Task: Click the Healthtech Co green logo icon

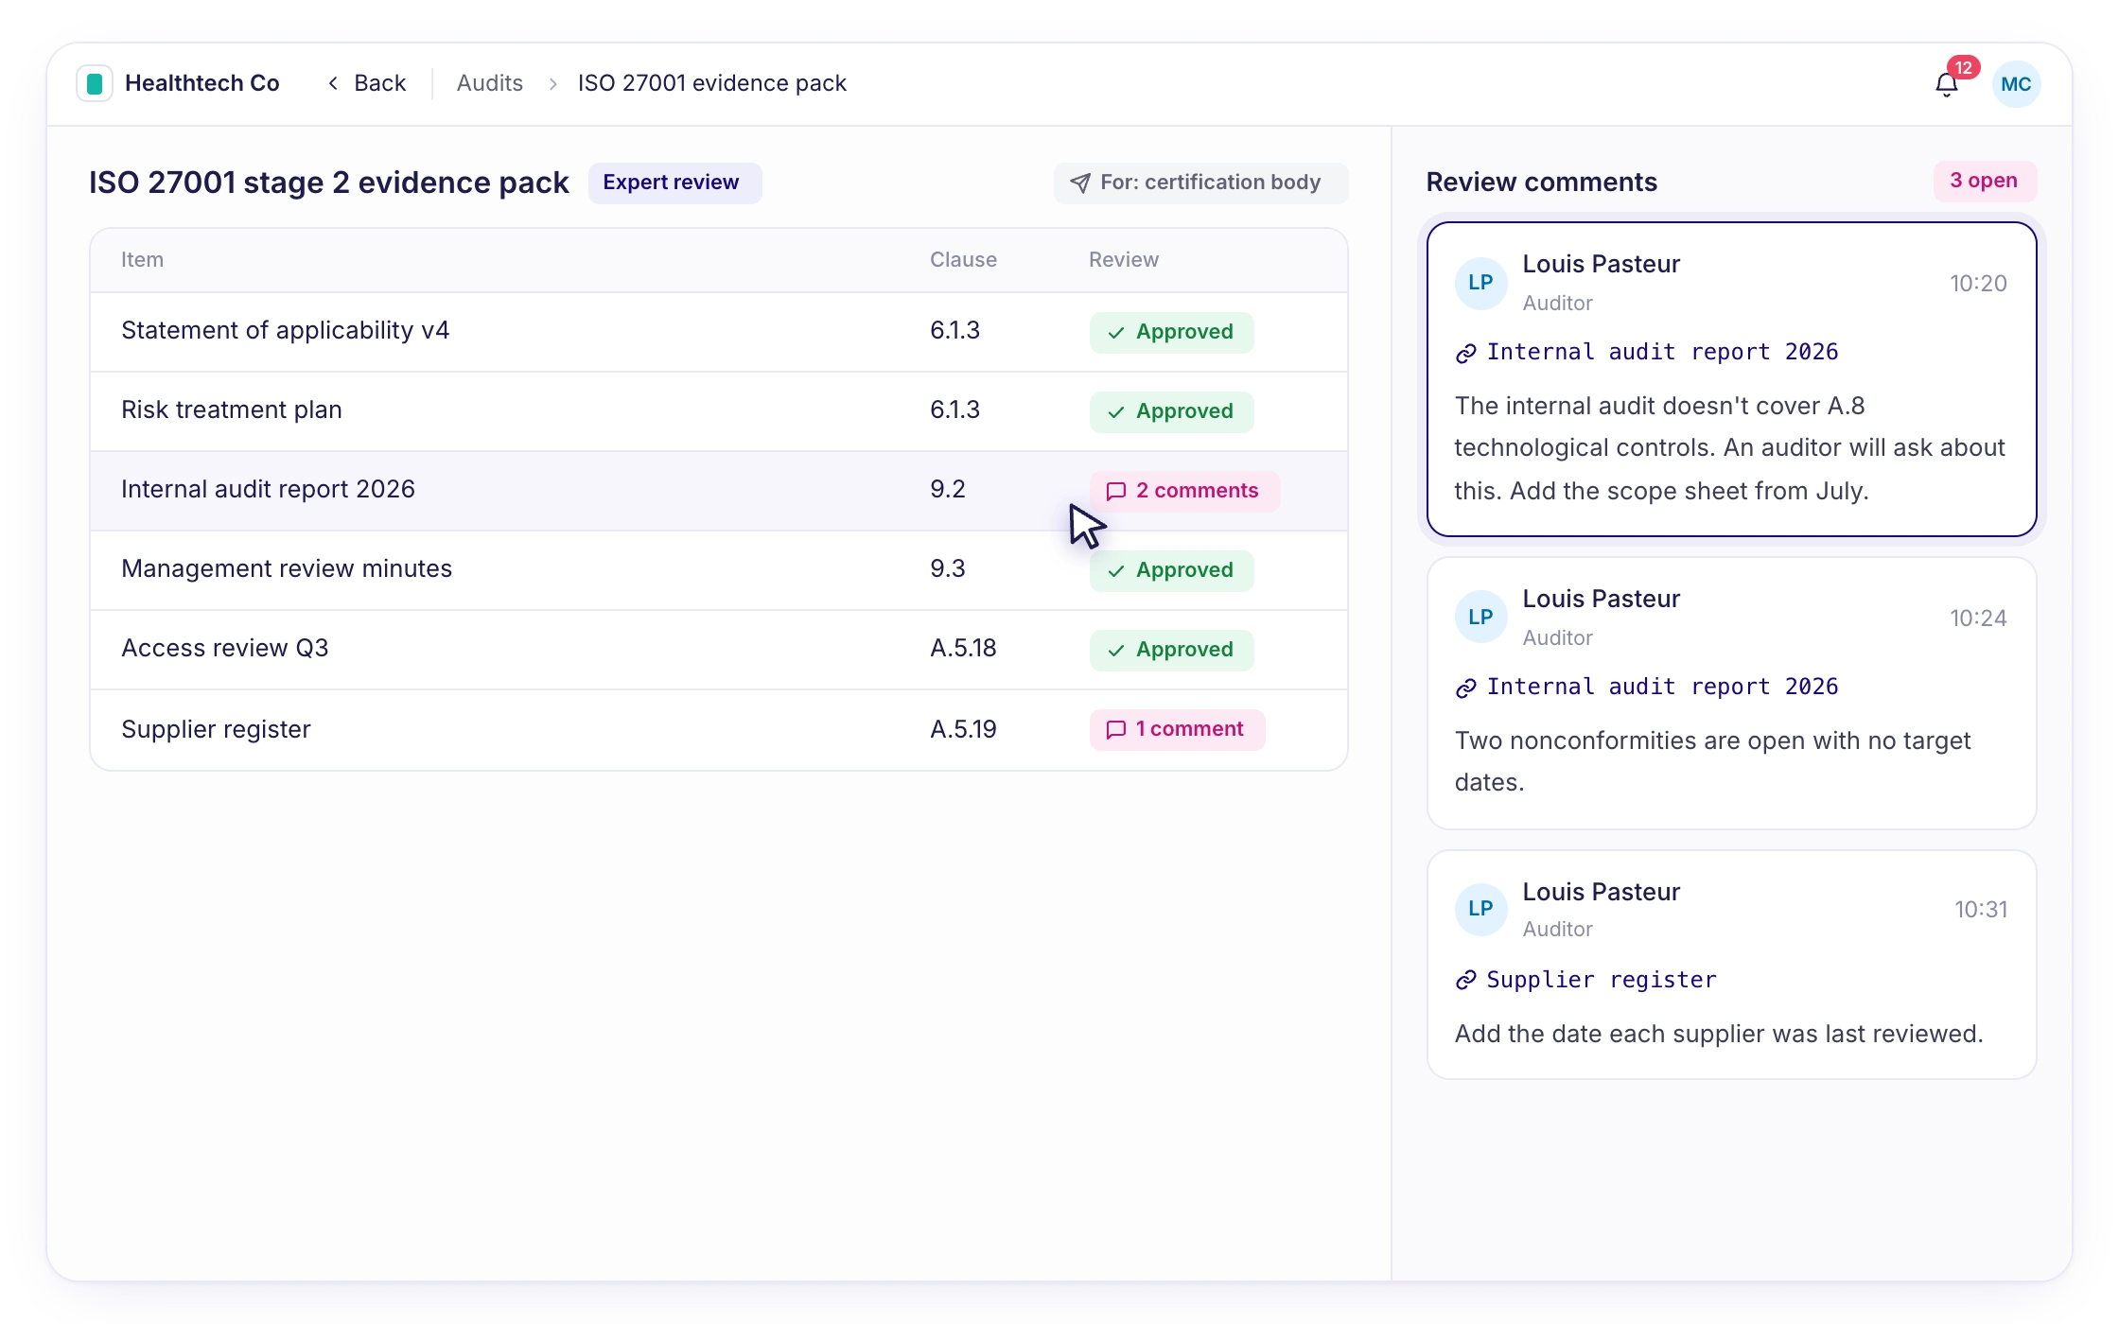Action: point(95,83)
